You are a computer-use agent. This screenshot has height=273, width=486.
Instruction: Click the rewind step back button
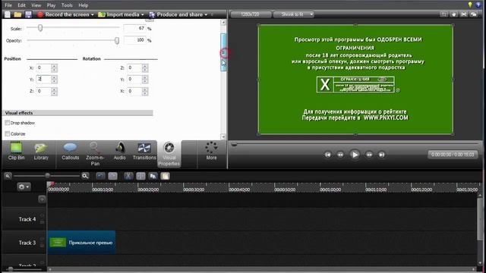[340, 155]
